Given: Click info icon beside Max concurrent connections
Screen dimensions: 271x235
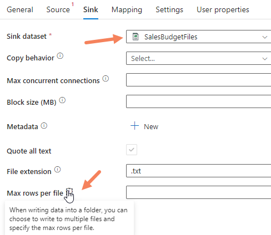Looking at the screenshot, I should [x=106, y=79].
